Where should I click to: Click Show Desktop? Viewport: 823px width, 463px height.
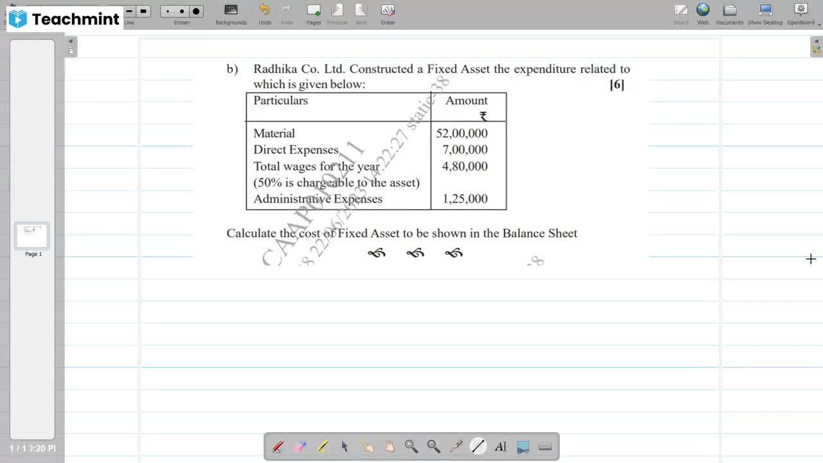(765, 14)
